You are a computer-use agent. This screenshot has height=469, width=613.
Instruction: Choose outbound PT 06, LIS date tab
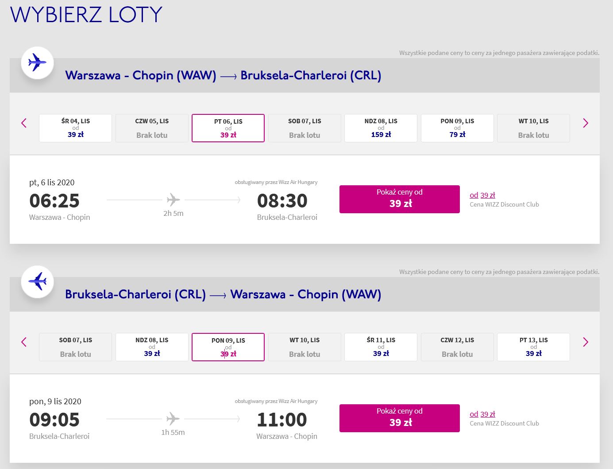(x=228, y=128)
